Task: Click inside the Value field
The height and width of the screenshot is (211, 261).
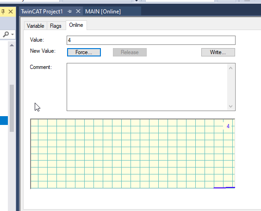Action: [151, 40]
